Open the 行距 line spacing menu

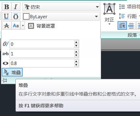tap(129, 16)
